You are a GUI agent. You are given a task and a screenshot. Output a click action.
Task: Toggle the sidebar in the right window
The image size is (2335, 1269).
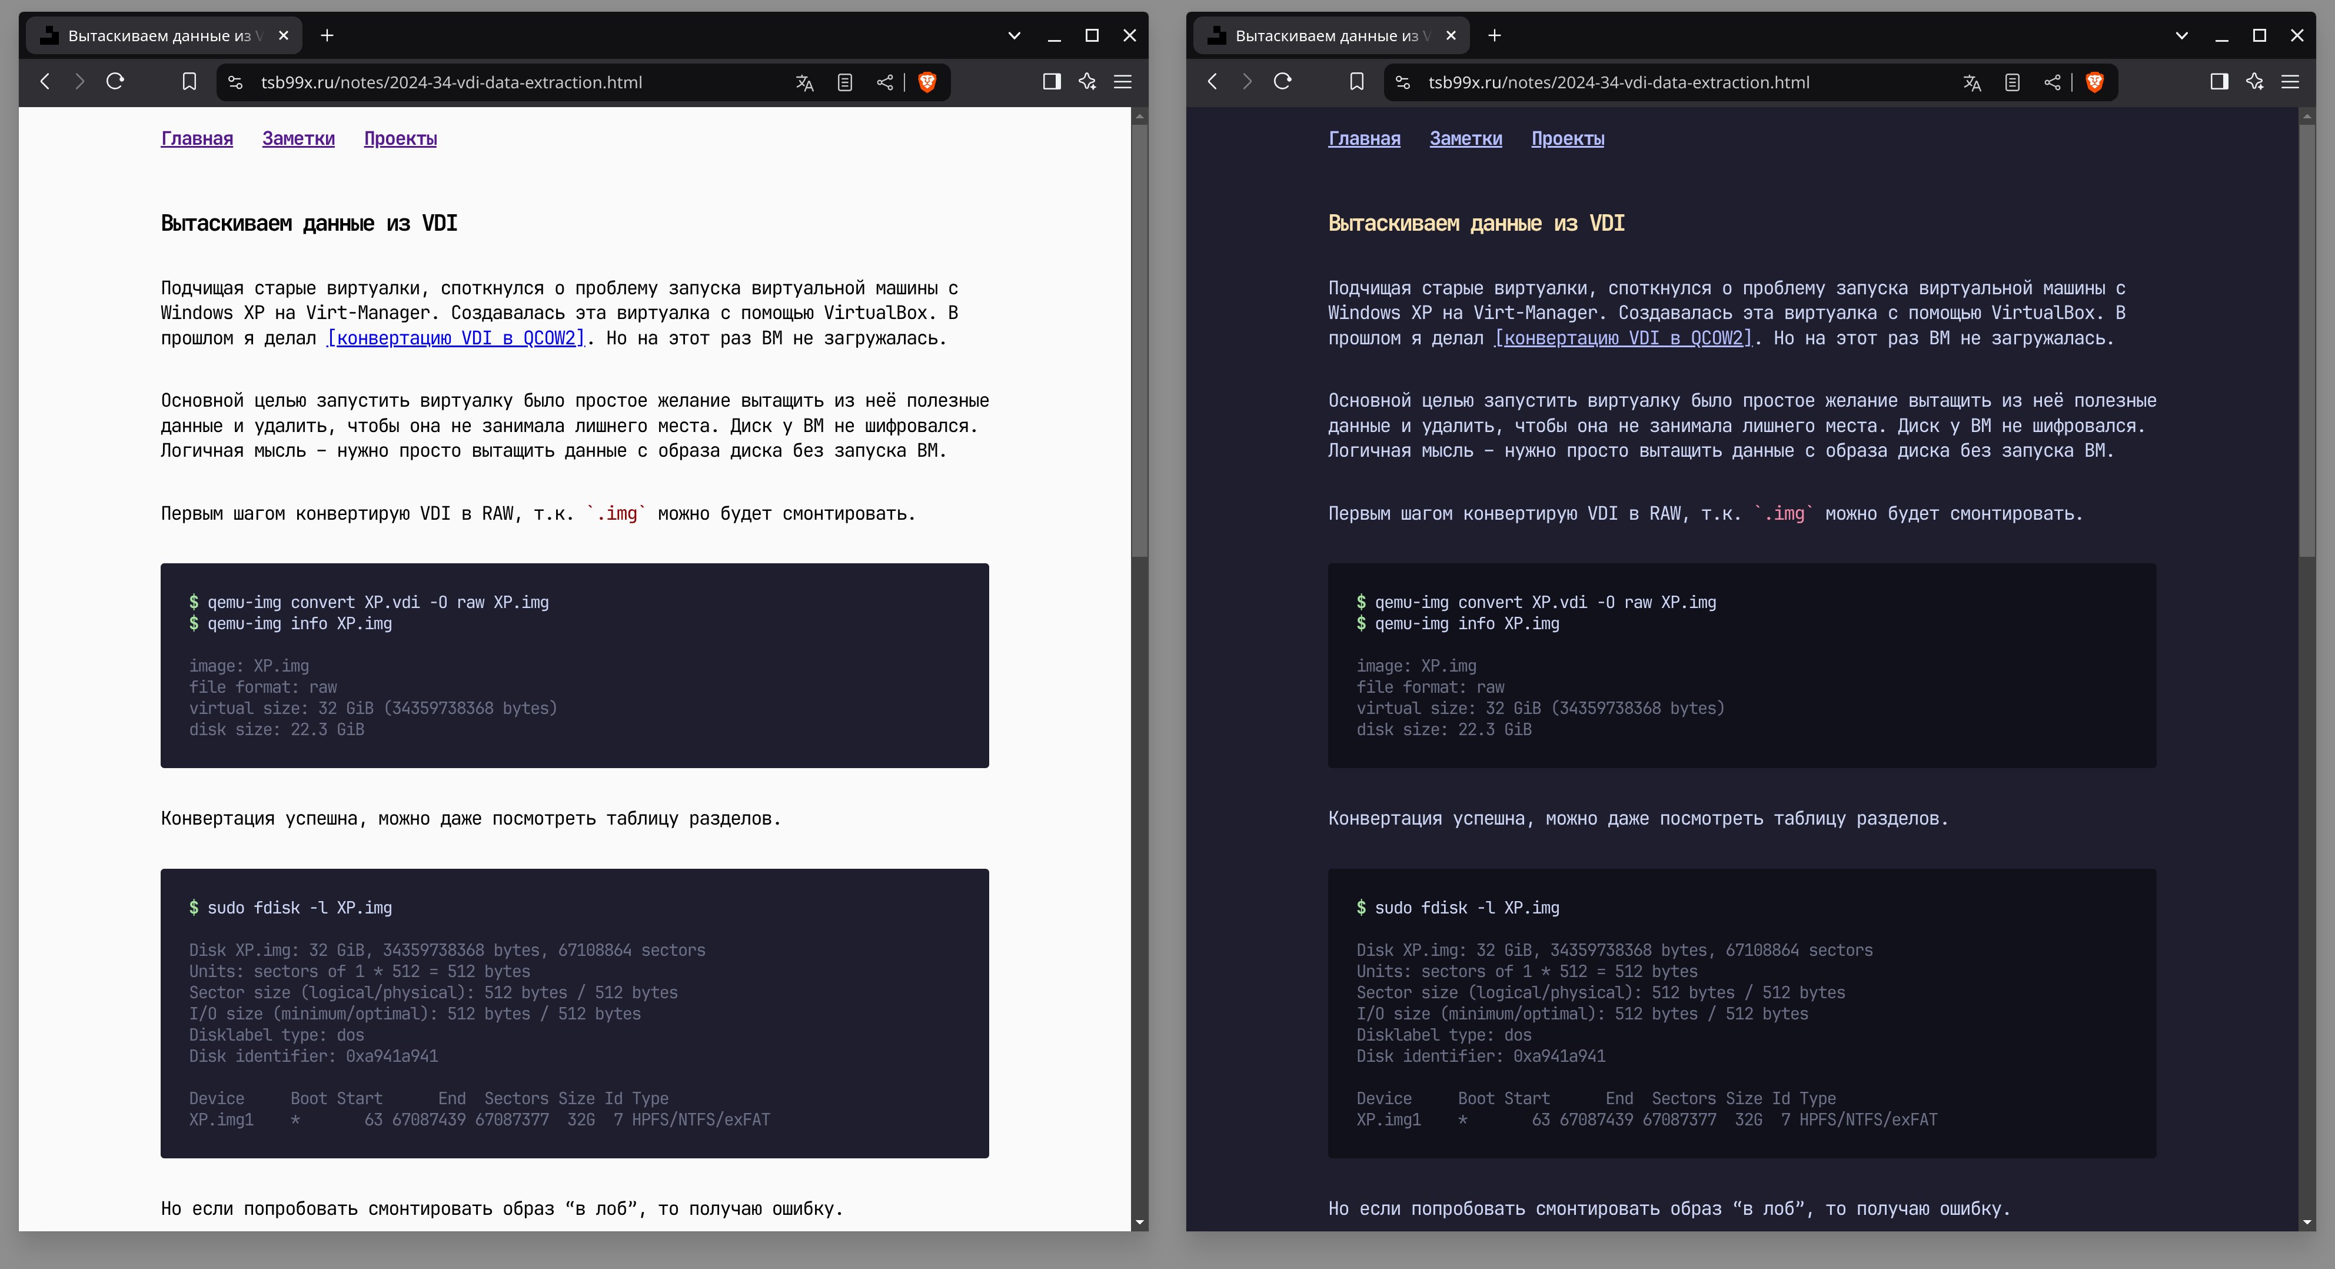coord(2219,82)
